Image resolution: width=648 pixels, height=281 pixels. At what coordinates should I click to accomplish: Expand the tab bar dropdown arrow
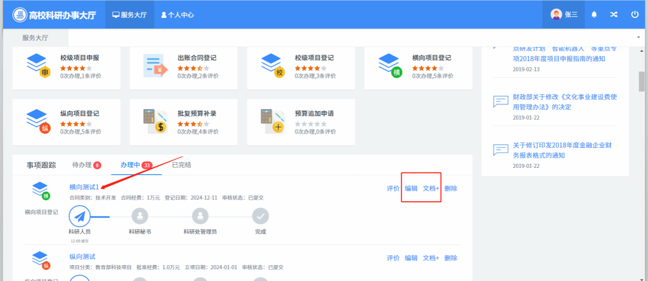click(x=638, y=38)
